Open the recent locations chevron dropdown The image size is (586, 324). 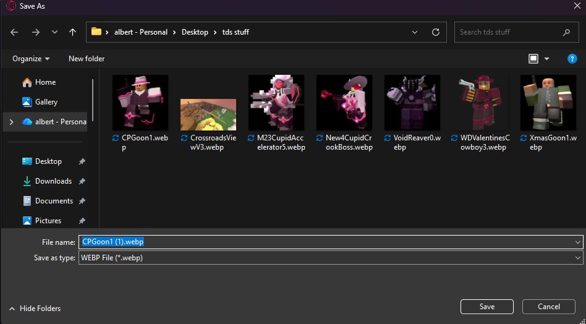pyautogui.click(x=54, y=32)
